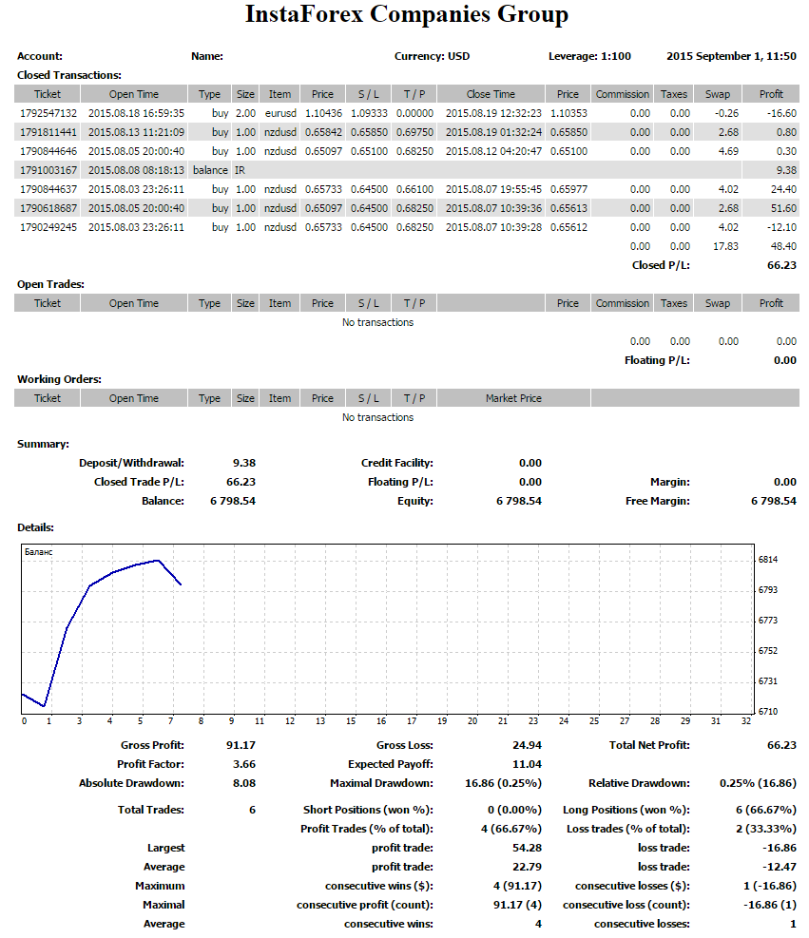Click the Loss trades value 2 (33.33%)
This screenshot has height=938, width=809.
pos(766,829)
